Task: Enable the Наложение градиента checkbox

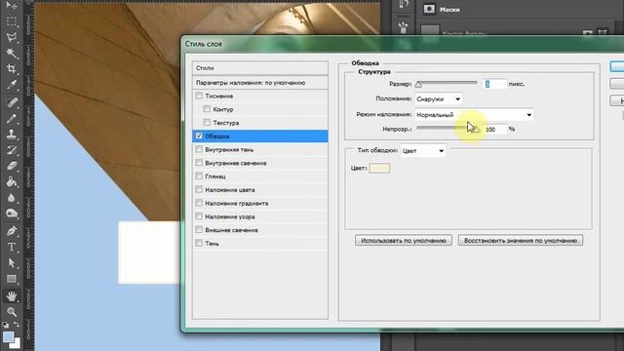Action: [199, 203]
